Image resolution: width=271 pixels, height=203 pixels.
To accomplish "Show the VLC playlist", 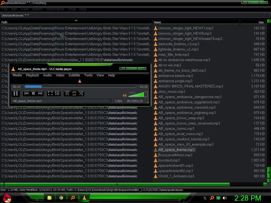I will coord(67,93).
